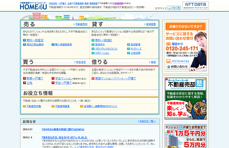229x148 pixels.
Task: Open the 不動産売却塾 text link
Action: 34,106
